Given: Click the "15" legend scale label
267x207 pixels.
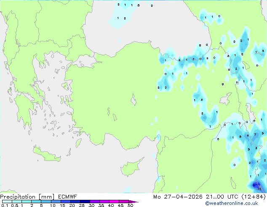Looking at the screenshot, I should (x=62, y=205).
